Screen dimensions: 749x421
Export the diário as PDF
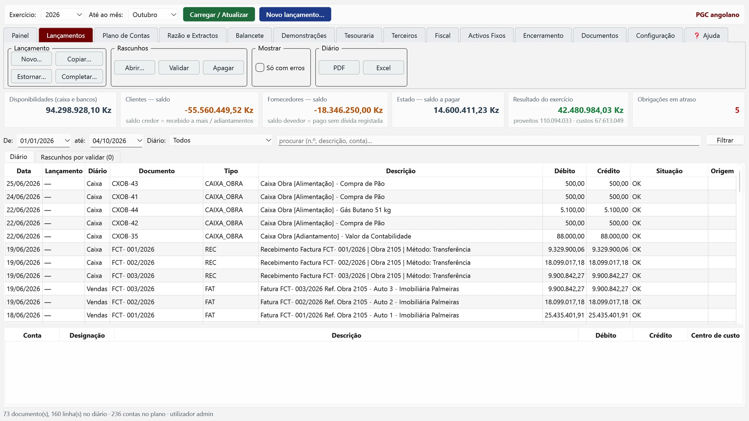339,68
